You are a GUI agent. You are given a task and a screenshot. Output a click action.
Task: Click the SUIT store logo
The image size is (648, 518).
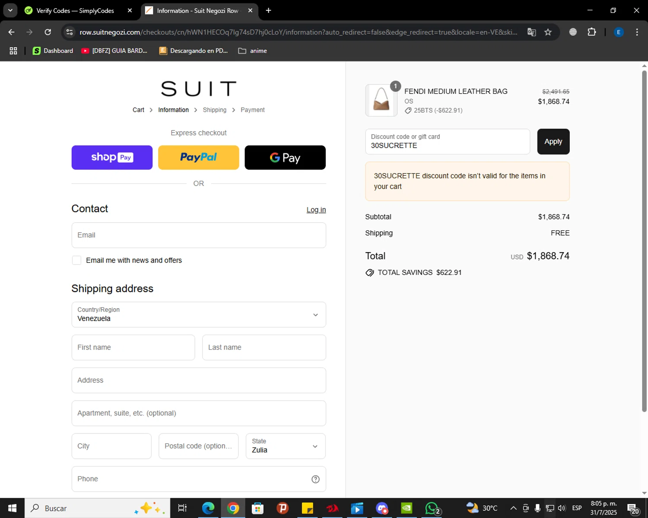point(199,89)
